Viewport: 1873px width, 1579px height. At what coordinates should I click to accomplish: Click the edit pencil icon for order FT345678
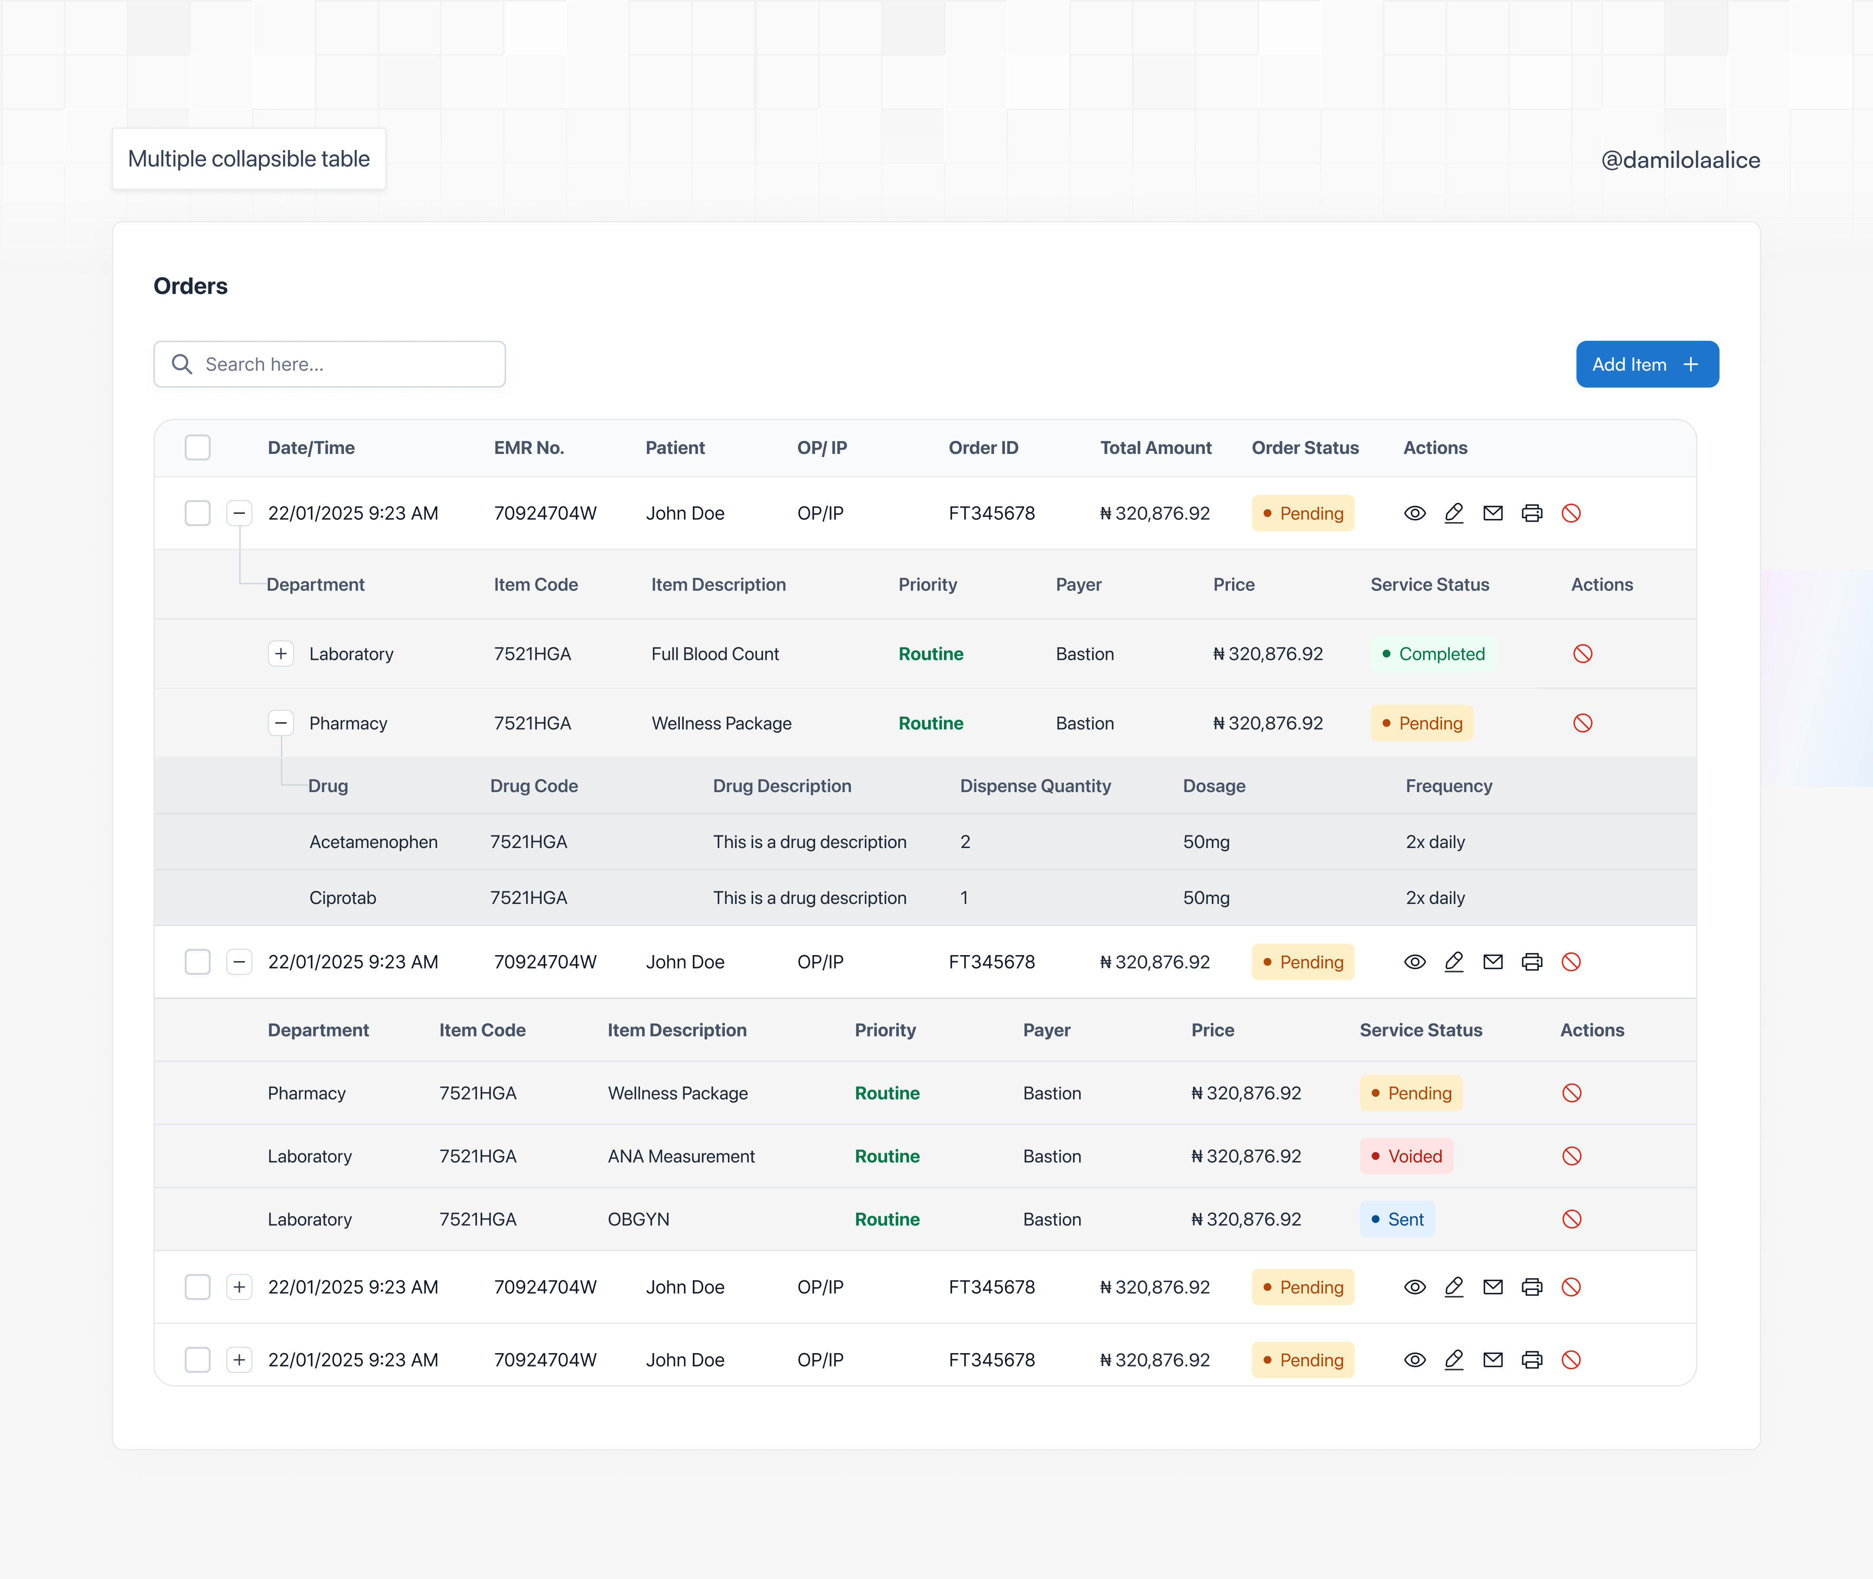point(1454,513)
